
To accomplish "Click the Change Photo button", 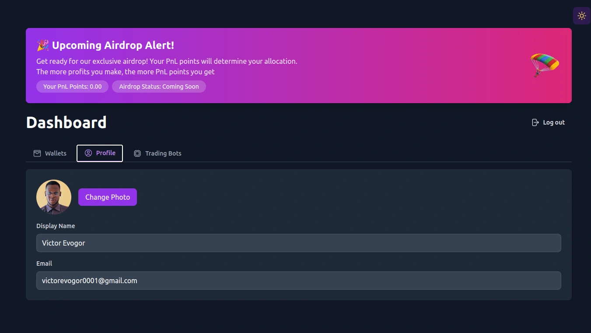I will click(x=108, y=197).
